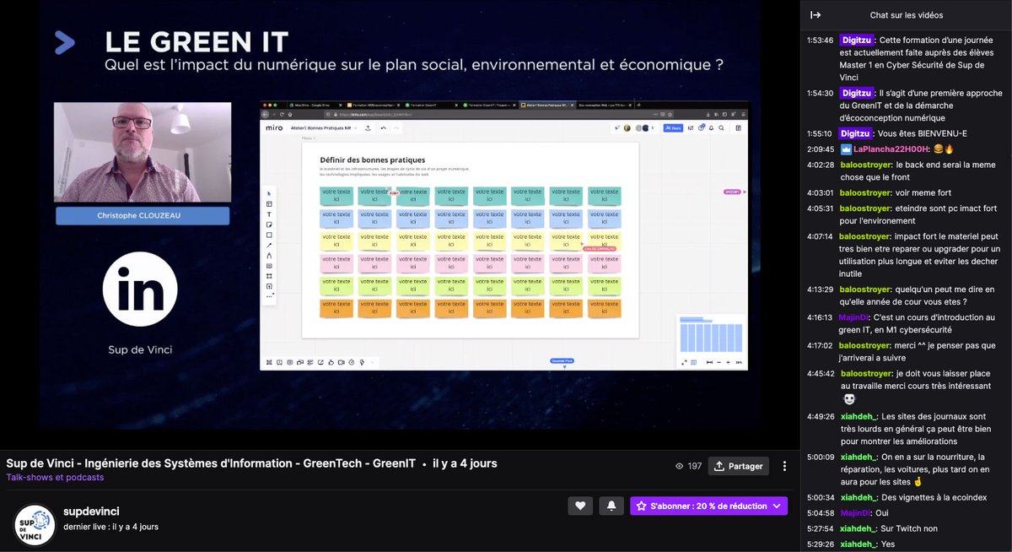
Task: Select the Miro shape tool in the video
Action: [270, 235]
